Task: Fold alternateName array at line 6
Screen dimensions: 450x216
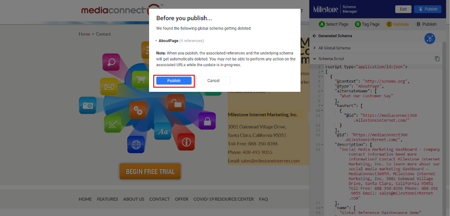Action: point(322,91)
